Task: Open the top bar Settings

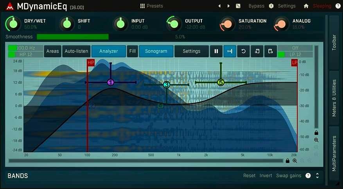Action: pyautogui.click(x=287, y=6)
